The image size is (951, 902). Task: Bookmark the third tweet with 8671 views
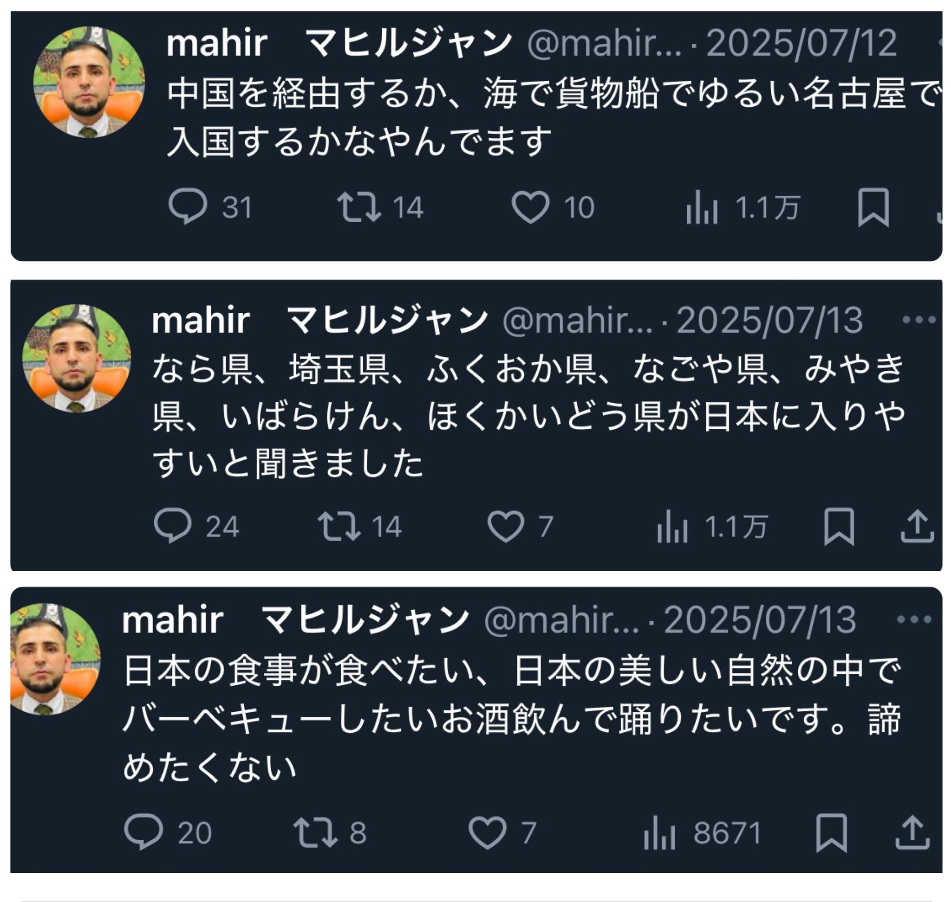pyautogui.click(x=831, y=833)
